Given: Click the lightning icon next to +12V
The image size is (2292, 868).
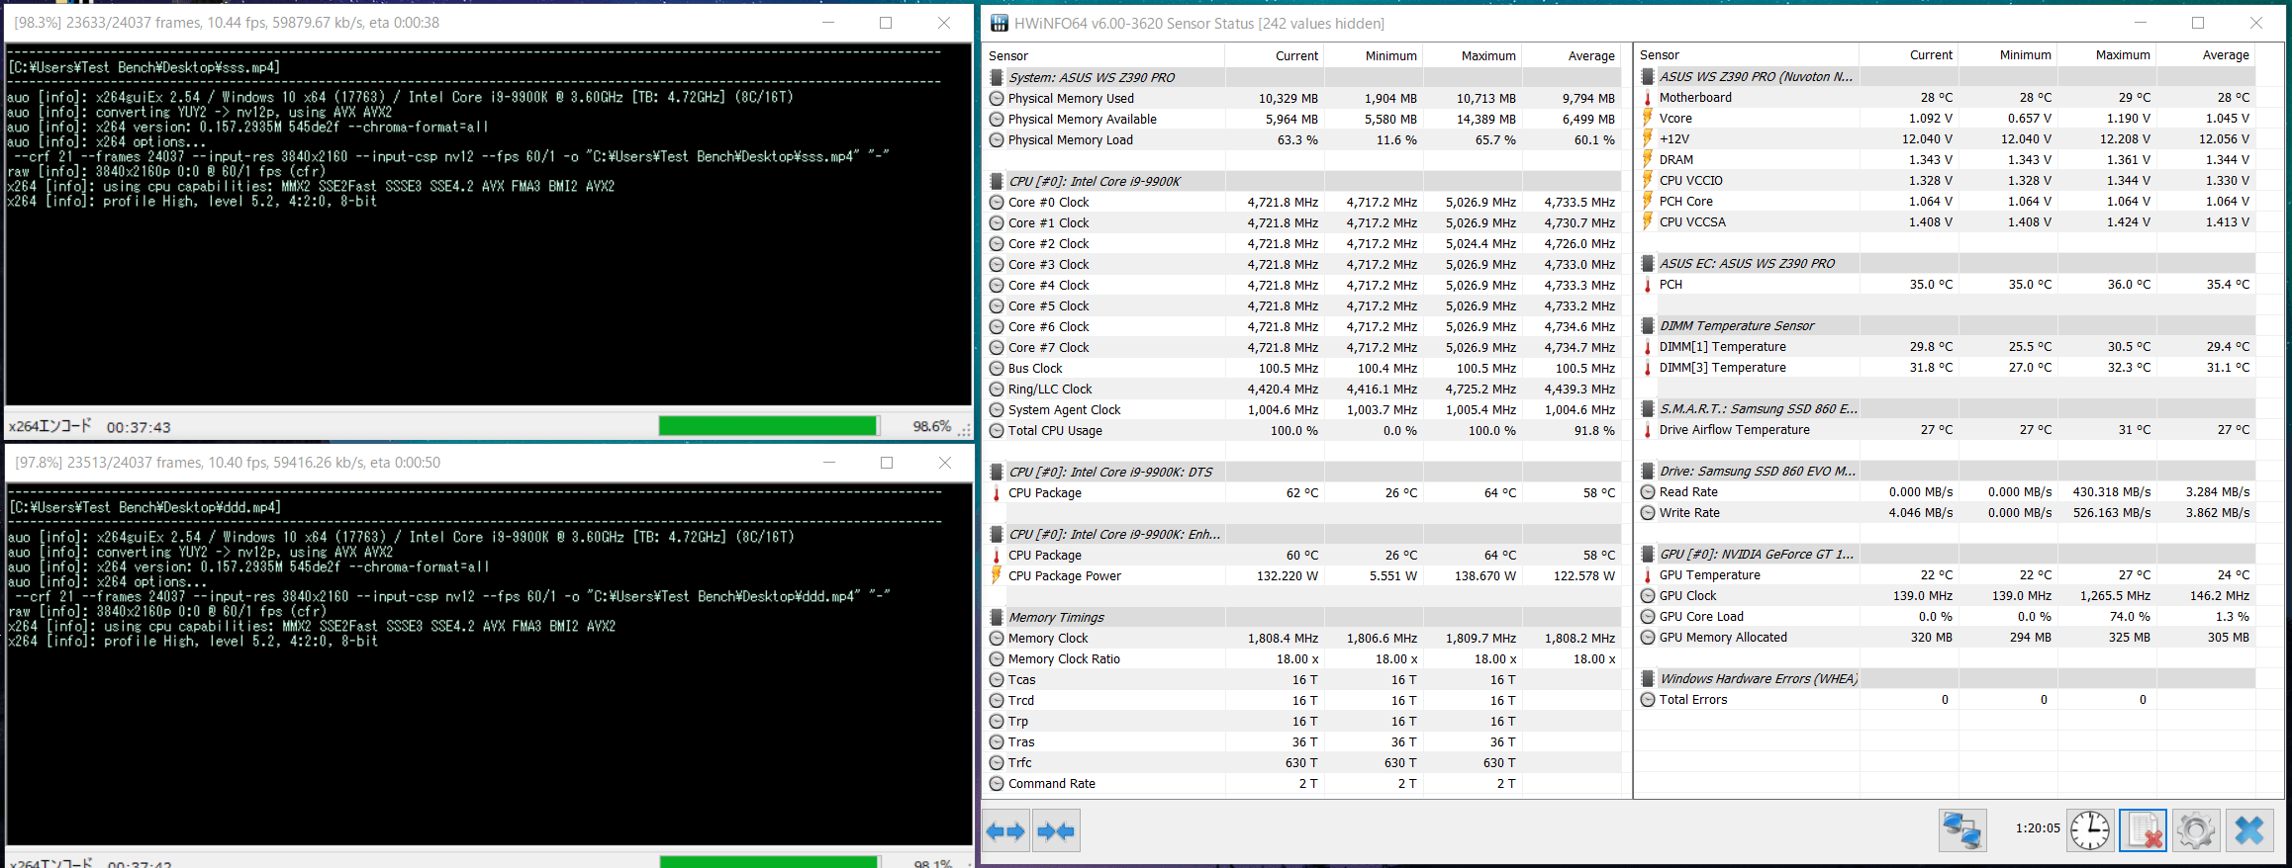Looking at the screenshot, I should [x=1648, y=138].
